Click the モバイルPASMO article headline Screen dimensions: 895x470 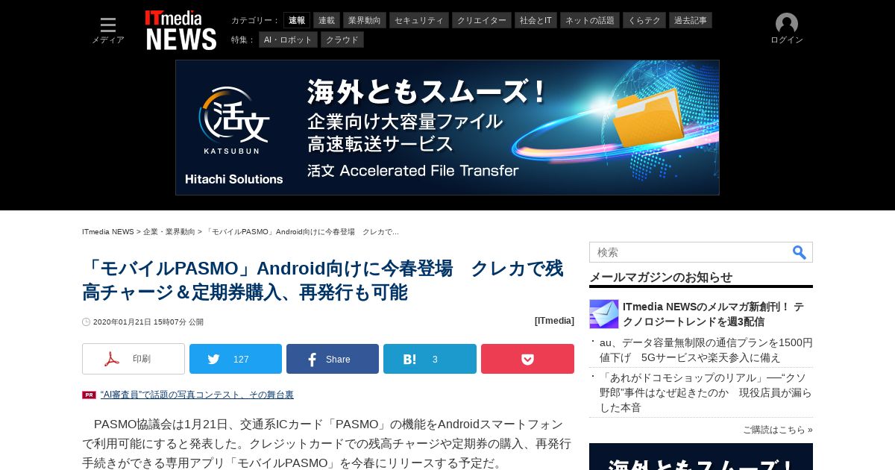point(323,281)
